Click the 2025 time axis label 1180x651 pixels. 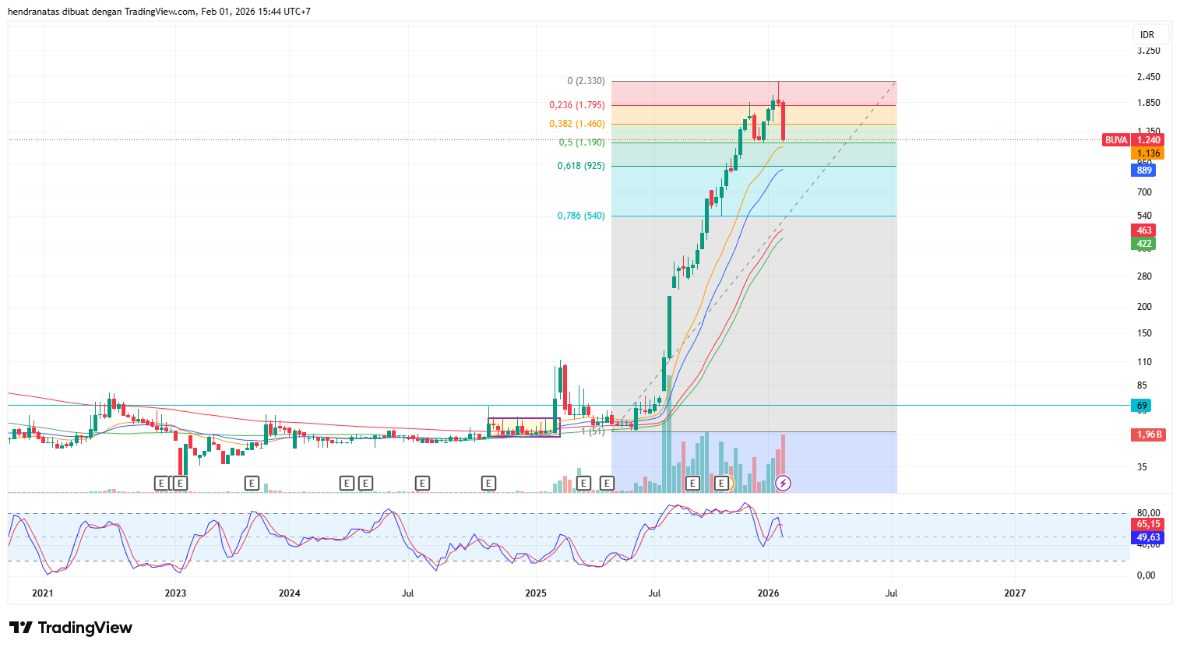tap(536, 593)
